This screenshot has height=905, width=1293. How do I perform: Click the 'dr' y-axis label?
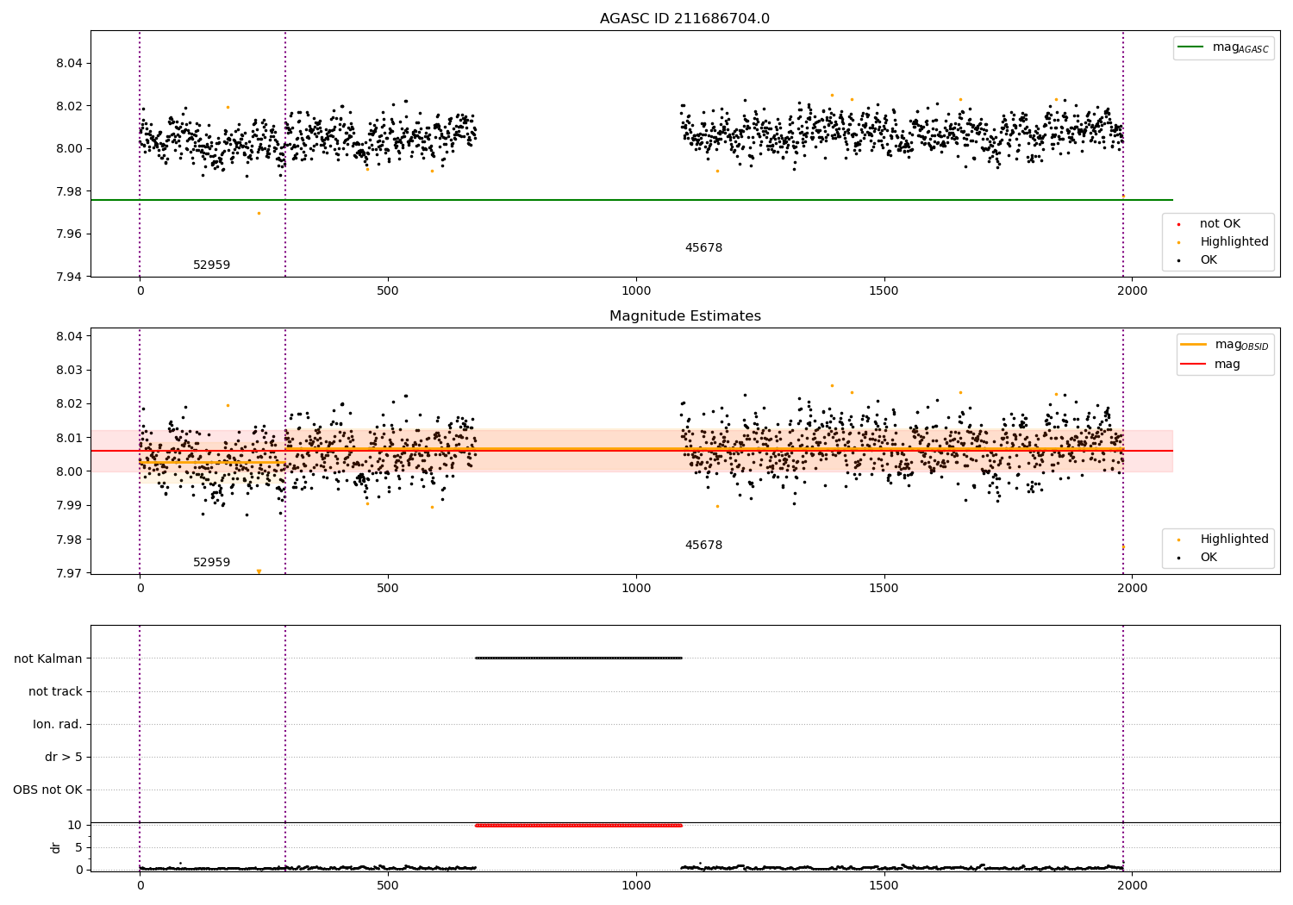click(56, 847)
